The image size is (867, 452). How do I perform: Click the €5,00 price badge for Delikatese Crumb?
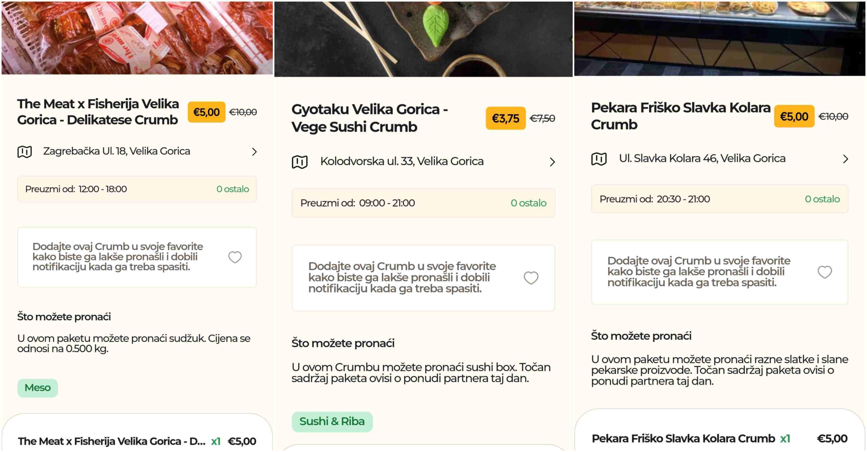coord(206,112)
